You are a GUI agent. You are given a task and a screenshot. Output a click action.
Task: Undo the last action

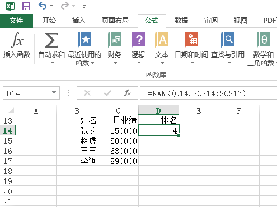click(x=43, y=6)
